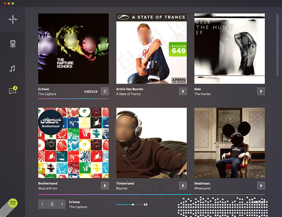Play Deadmaus Wheerpool
The image size is (282, 217).
click(261, 185)
